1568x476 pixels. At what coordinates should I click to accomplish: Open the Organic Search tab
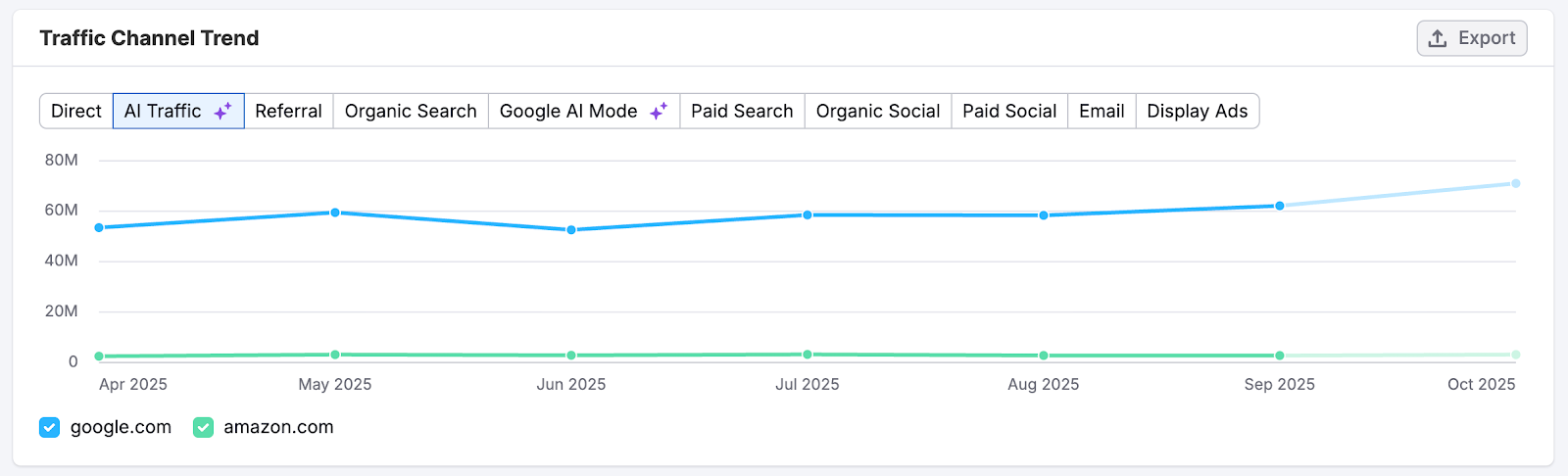coord(411,112)
